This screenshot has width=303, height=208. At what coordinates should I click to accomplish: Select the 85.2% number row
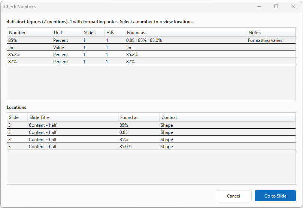click(151, 54)
